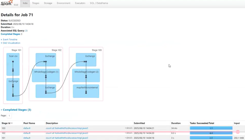Open stage 103 count description link
Image resolution: width=245 pixels, height=140 pixels.
pyautogui.click(x=67, y=128)
